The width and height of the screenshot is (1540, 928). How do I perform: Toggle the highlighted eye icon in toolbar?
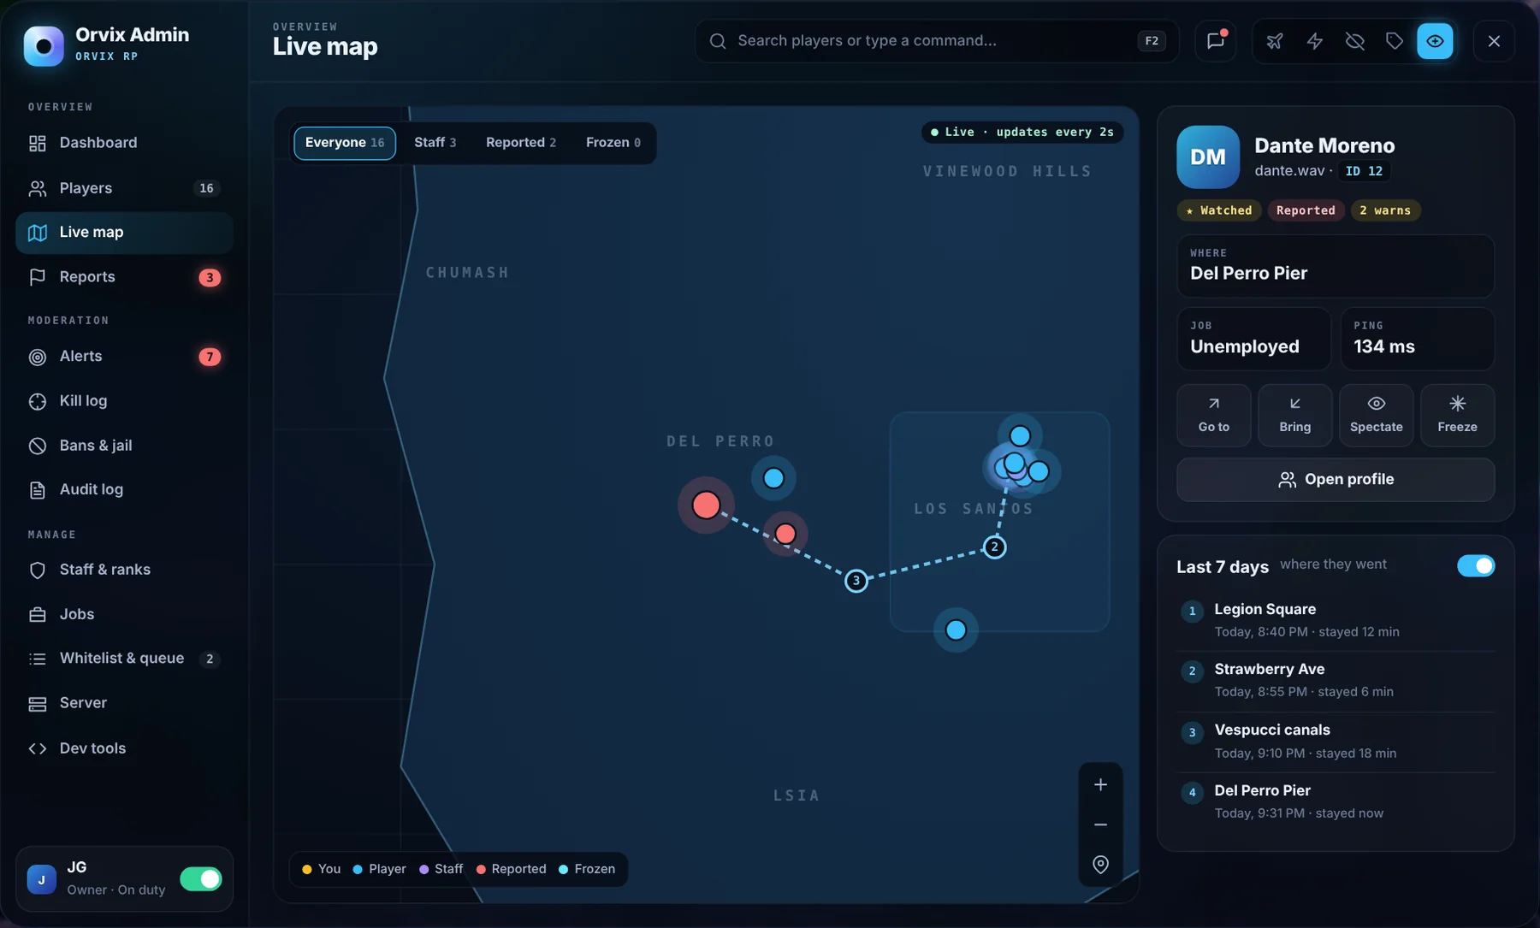click(x=1435, y=41)
